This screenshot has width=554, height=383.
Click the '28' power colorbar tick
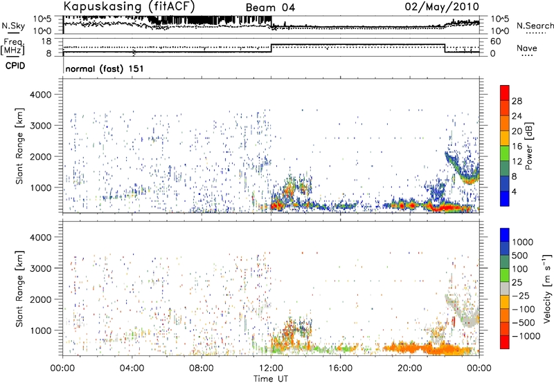(x=517, y=101)
